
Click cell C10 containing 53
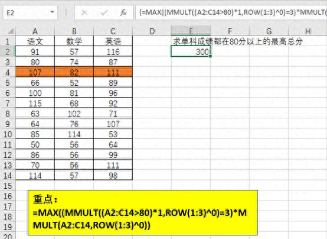[113, 134]
